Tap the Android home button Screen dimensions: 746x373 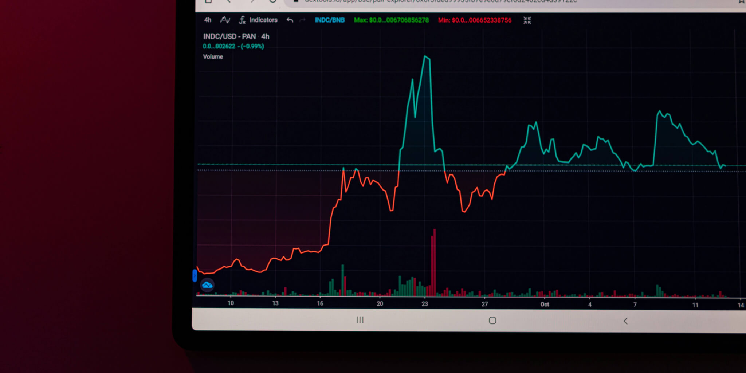pyautogui.click(x=492, y=321)
